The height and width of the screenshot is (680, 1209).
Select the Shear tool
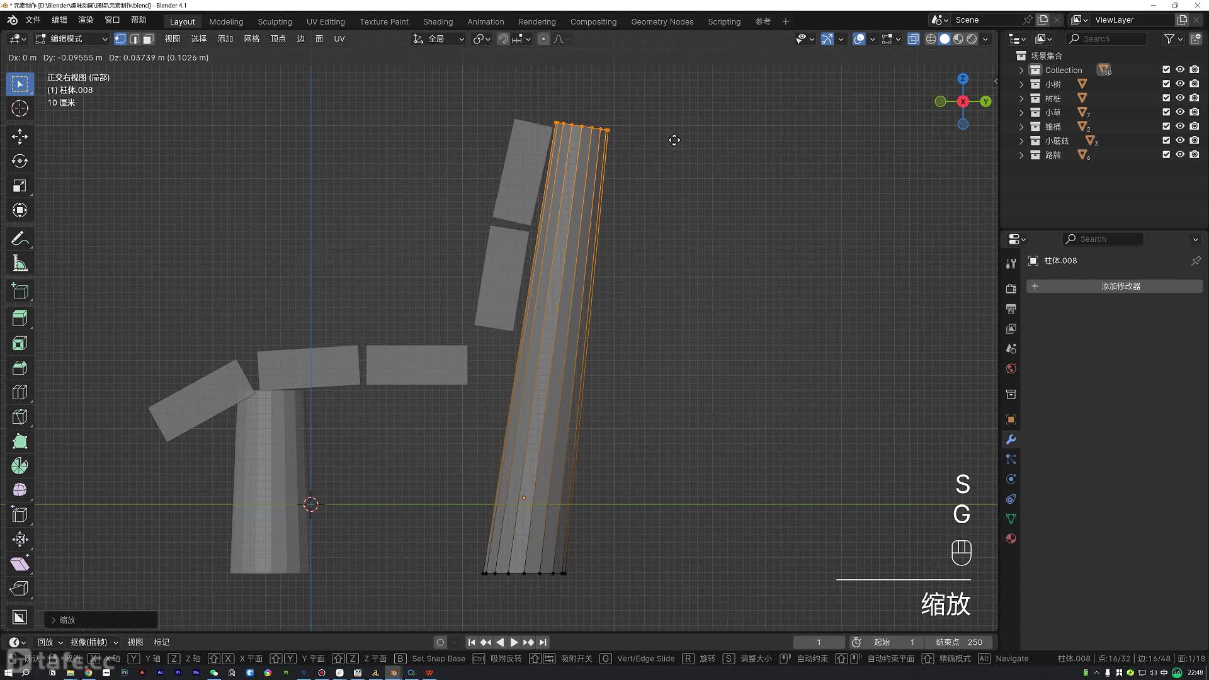pyautogui.click(x=20, y=564)
